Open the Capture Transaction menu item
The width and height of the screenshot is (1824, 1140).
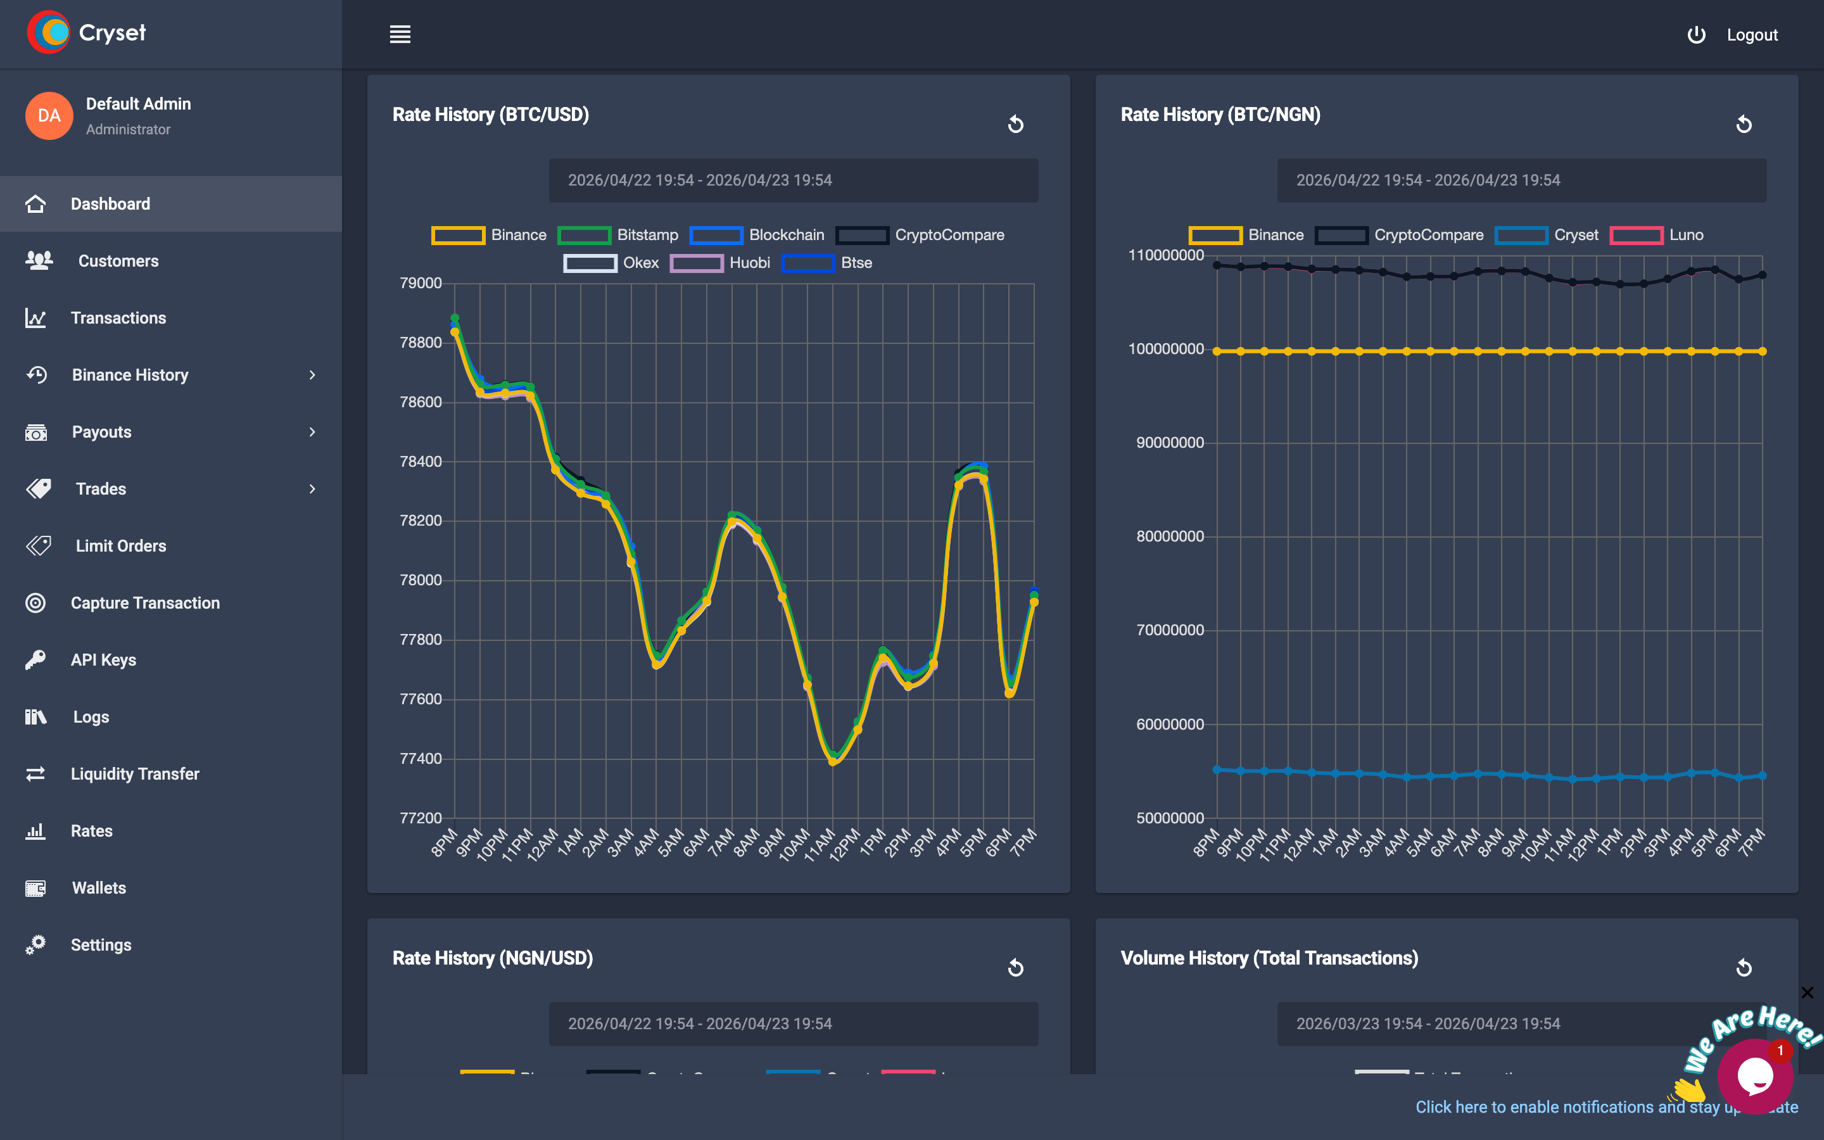coord(171,603)
